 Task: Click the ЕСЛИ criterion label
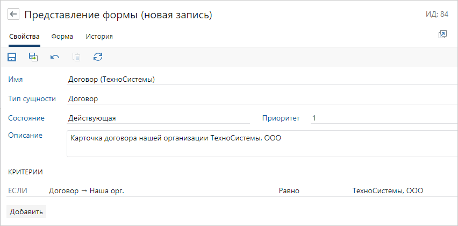[18, 190]
